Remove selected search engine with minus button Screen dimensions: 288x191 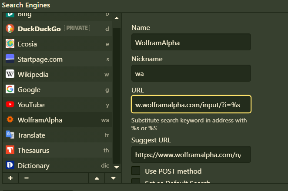pos(26,178)
